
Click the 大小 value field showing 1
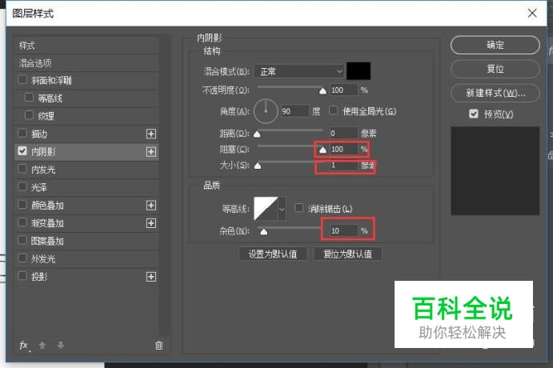pyautogui.click(x=344, y=166)
